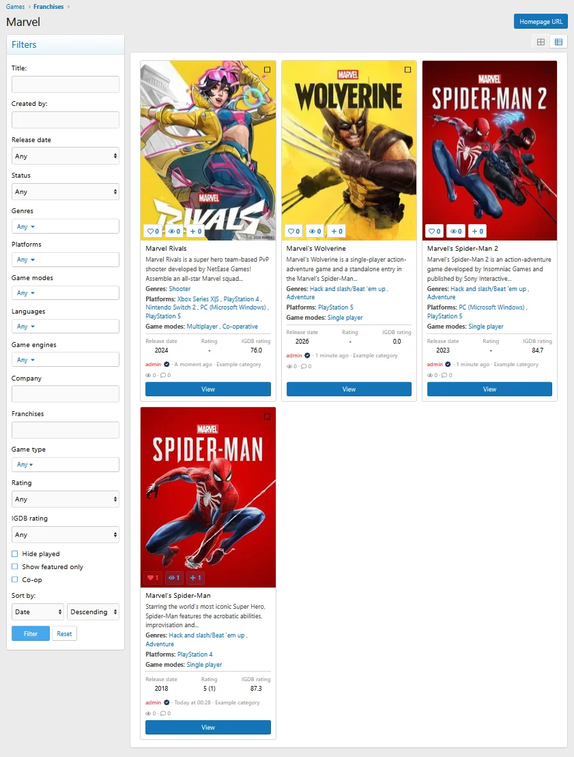Click plus icon on Spider-Man 2 cover
The width and height of the screenshot is (574, 757).
coord(477,231)
